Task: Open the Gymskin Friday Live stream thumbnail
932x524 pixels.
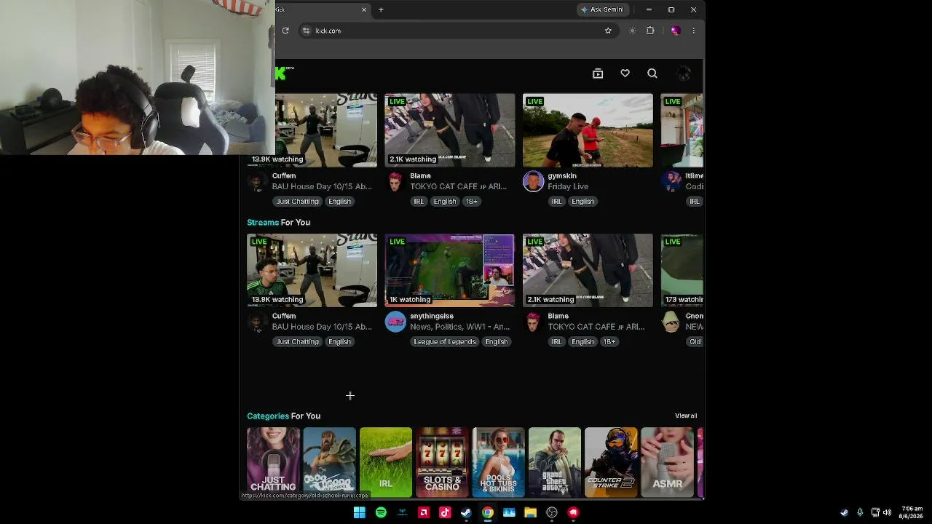Action: click(588, 130)
